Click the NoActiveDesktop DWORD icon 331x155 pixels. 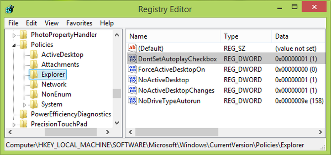click(132, 80)
